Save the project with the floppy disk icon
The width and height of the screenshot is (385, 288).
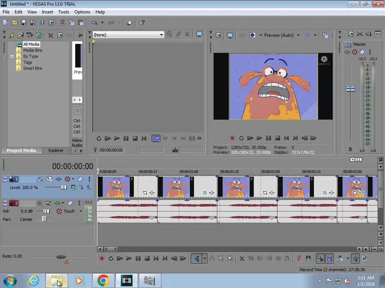click(24, 22)
